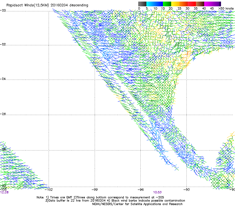Click the "Note: 1) Times are GMT" footnote line
Viewport: 235px width, 206px height.
pyautogui.click(x=100, y=197)
